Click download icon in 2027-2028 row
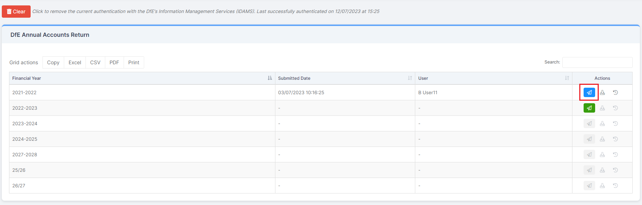642x205 pixels. 602,154
